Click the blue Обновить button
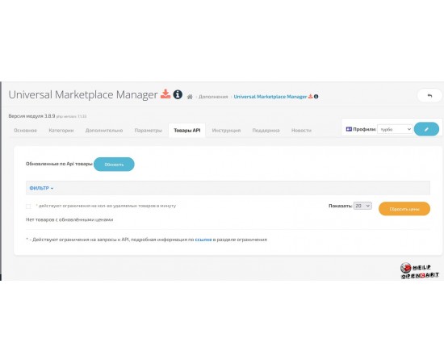444x363 pixels. 114,165
